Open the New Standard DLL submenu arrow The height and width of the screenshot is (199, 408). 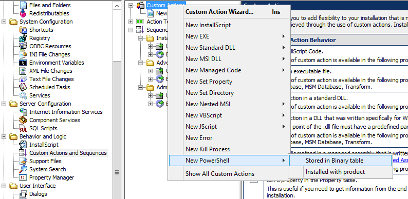tap(284, 48)
